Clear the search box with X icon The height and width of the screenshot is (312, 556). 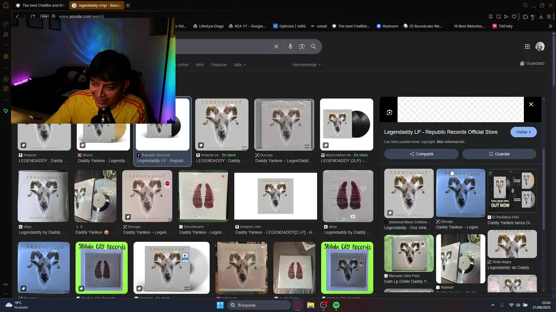[276, 46]
